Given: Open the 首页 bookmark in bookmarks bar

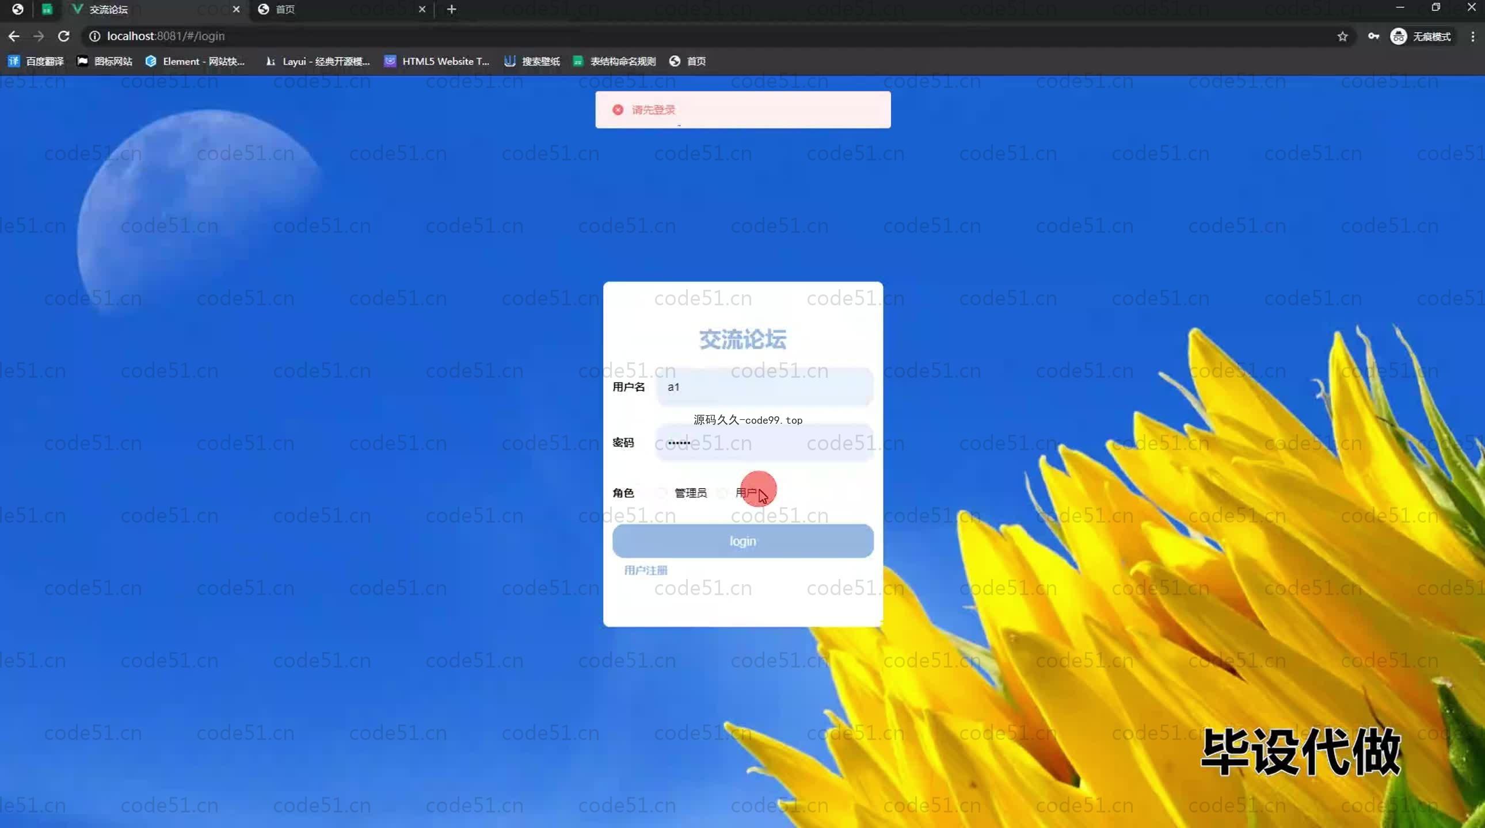Looking at the screenshot, I should [x=688, y=61].
